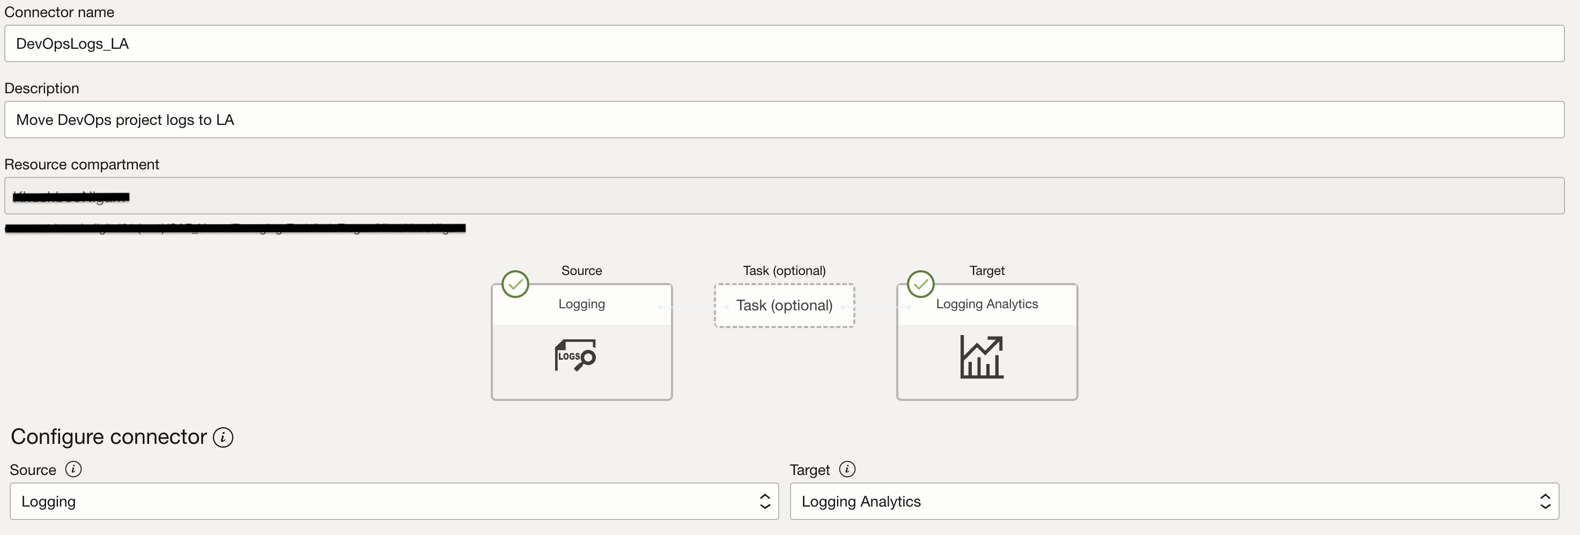Open the Source dropdown showing Logging
Screen dimensions: 1580x535
[x=380, y=501]
